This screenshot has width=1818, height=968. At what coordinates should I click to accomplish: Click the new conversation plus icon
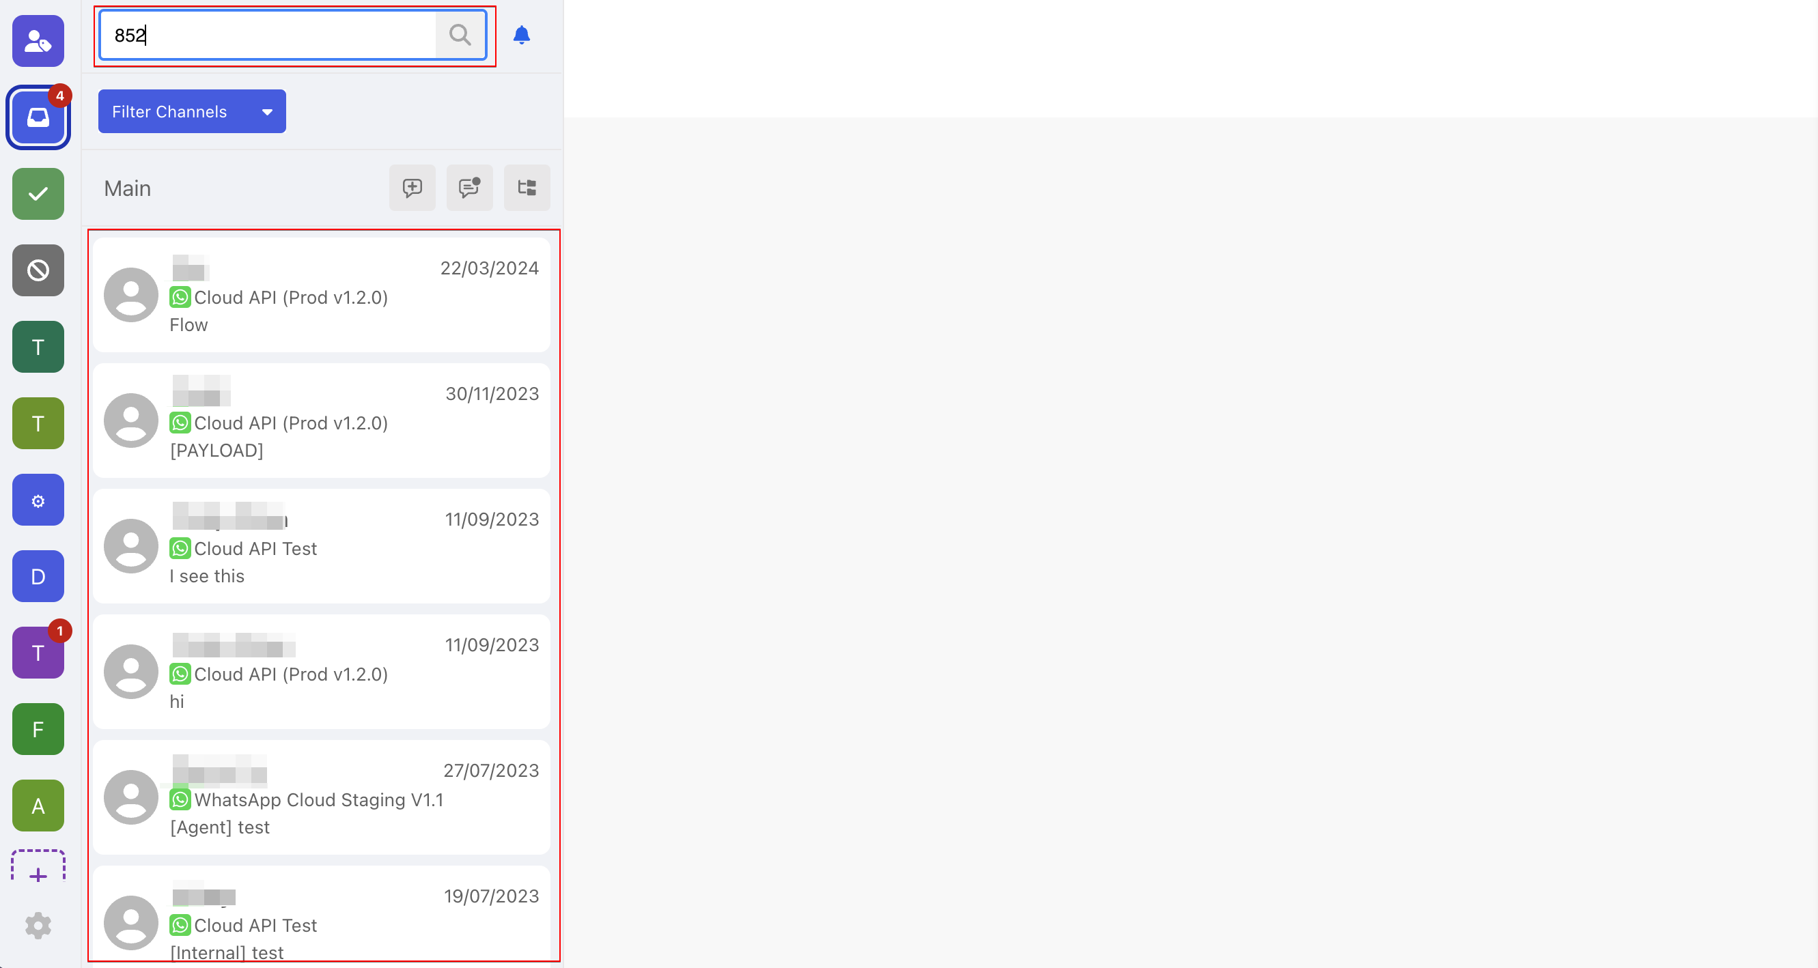[412, 188]
